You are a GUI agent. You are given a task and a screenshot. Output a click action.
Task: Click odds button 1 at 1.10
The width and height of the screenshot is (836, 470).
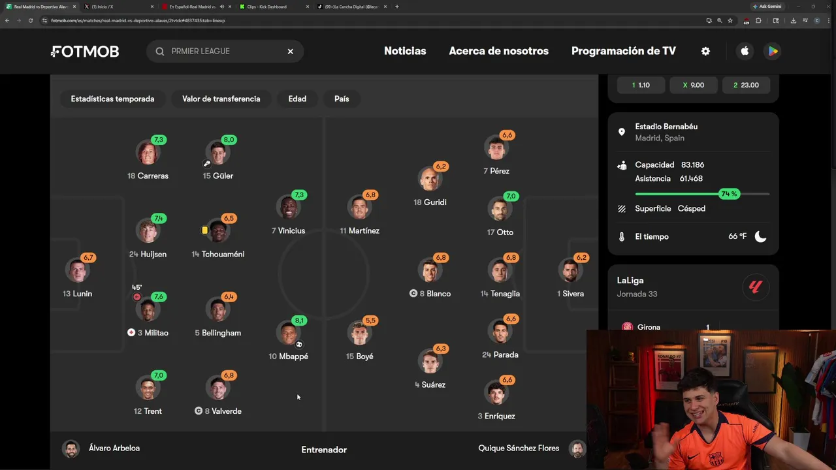(x=641, y=85)
